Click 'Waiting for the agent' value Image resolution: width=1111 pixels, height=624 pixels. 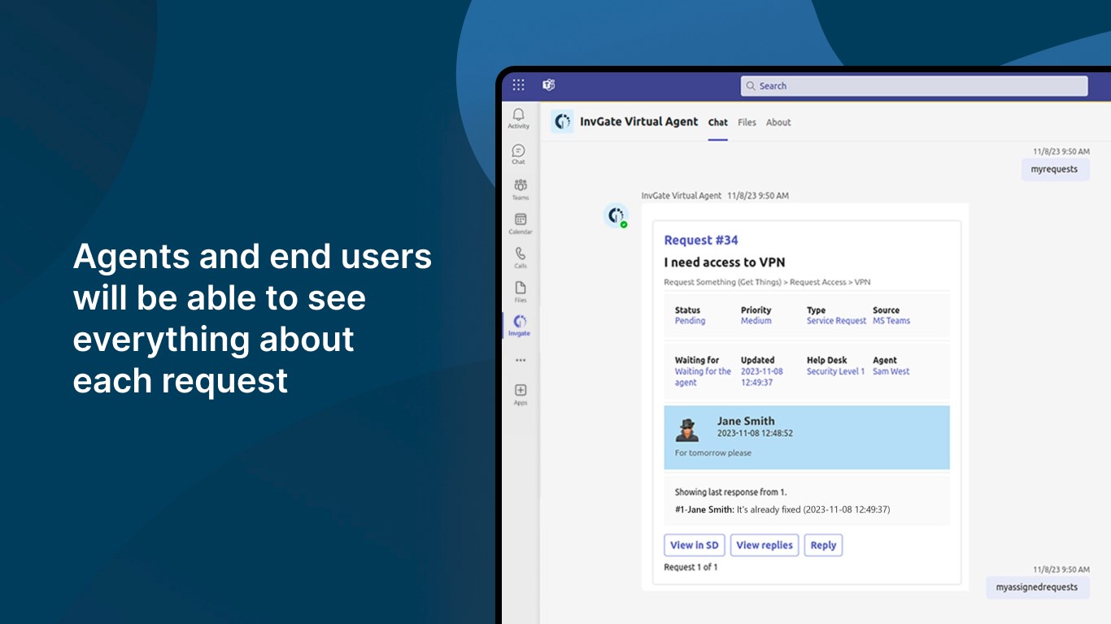click(703, 377)
